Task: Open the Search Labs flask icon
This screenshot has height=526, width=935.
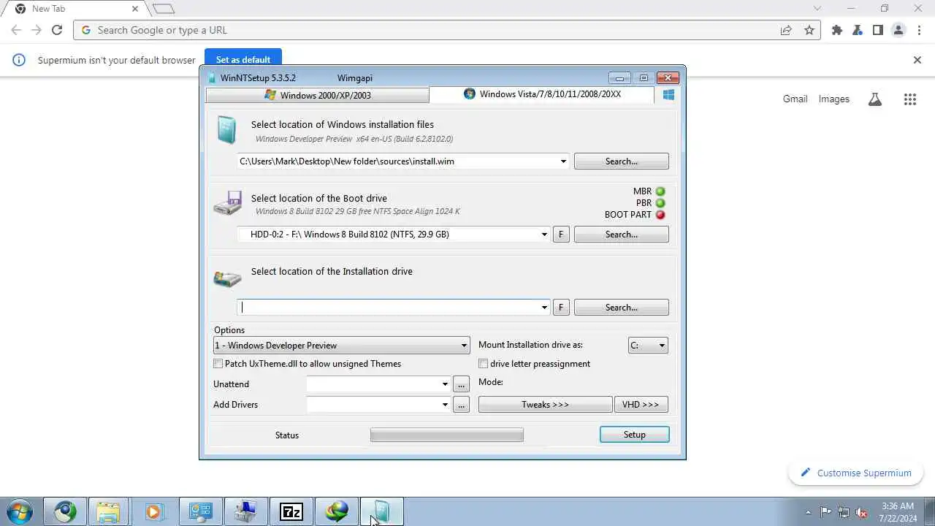Action: (x=875, y=99)
